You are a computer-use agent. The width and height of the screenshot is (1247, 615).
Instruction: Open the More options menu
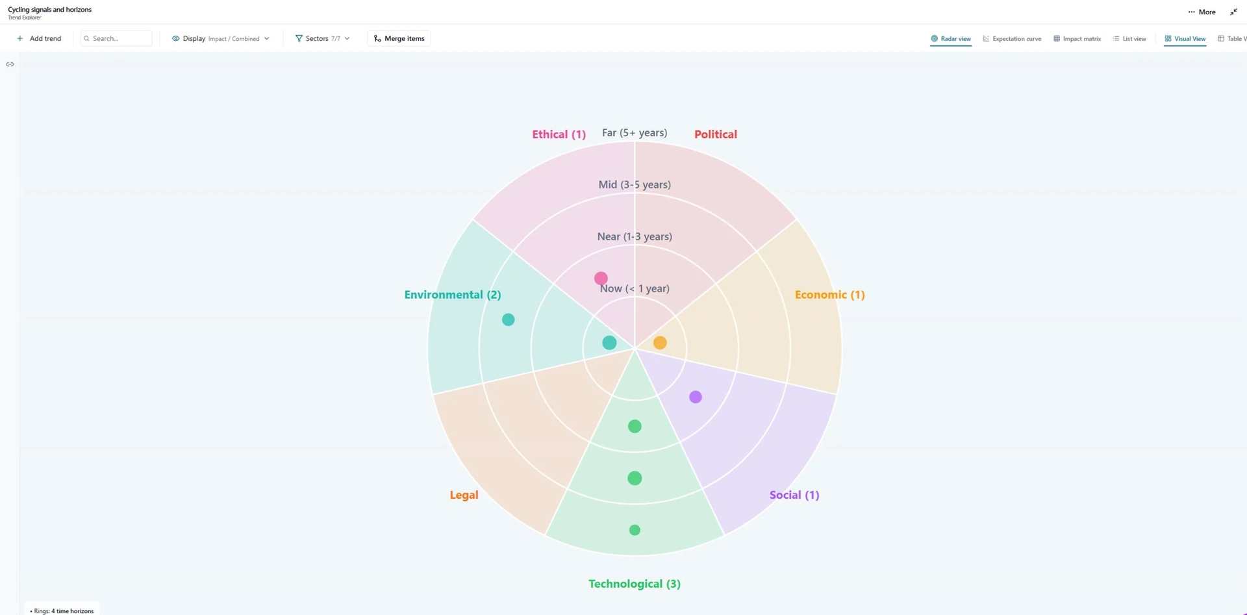click(x=1202, y=12)
